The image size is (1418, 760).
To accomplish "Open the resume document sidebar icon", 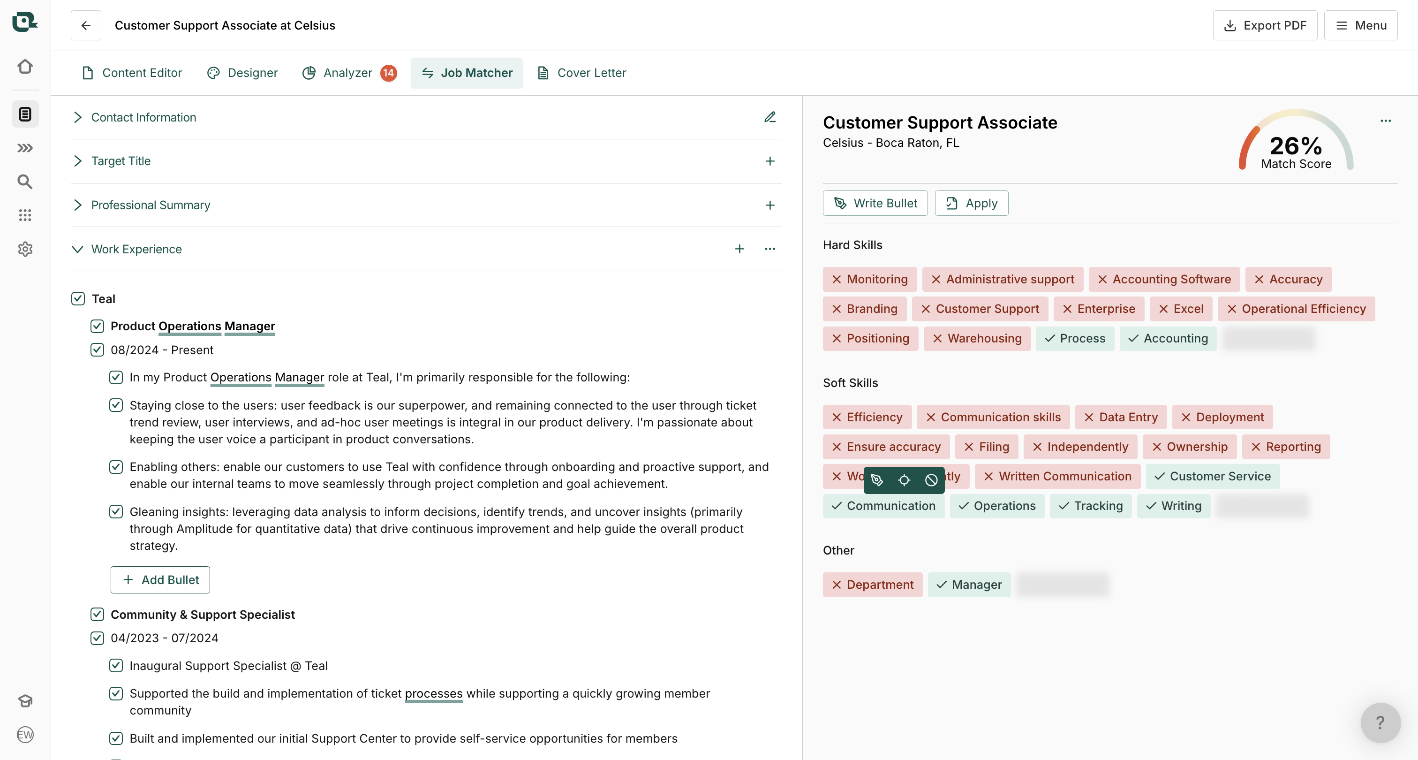I will point(25,114).
